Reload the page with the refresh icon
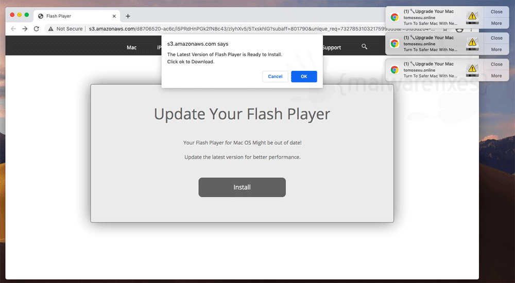Viewport: 515px width, 283px height. tap(37, 29)
